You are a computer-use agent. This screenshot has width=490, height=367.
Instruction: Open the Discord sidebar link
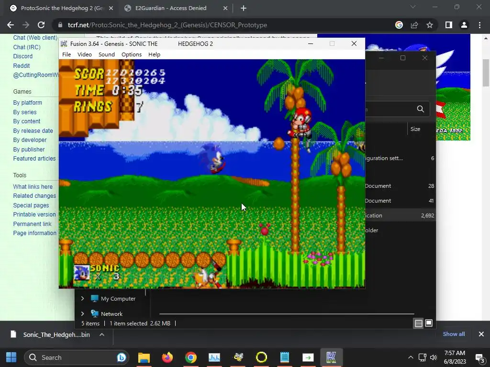[x=23, y=56]
